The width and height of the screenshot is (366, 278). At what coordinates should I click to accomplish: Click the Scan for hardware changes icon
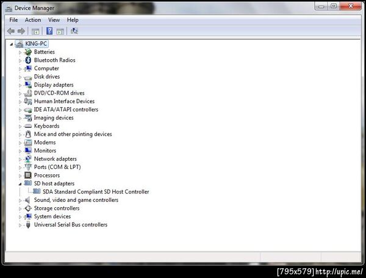74,31
